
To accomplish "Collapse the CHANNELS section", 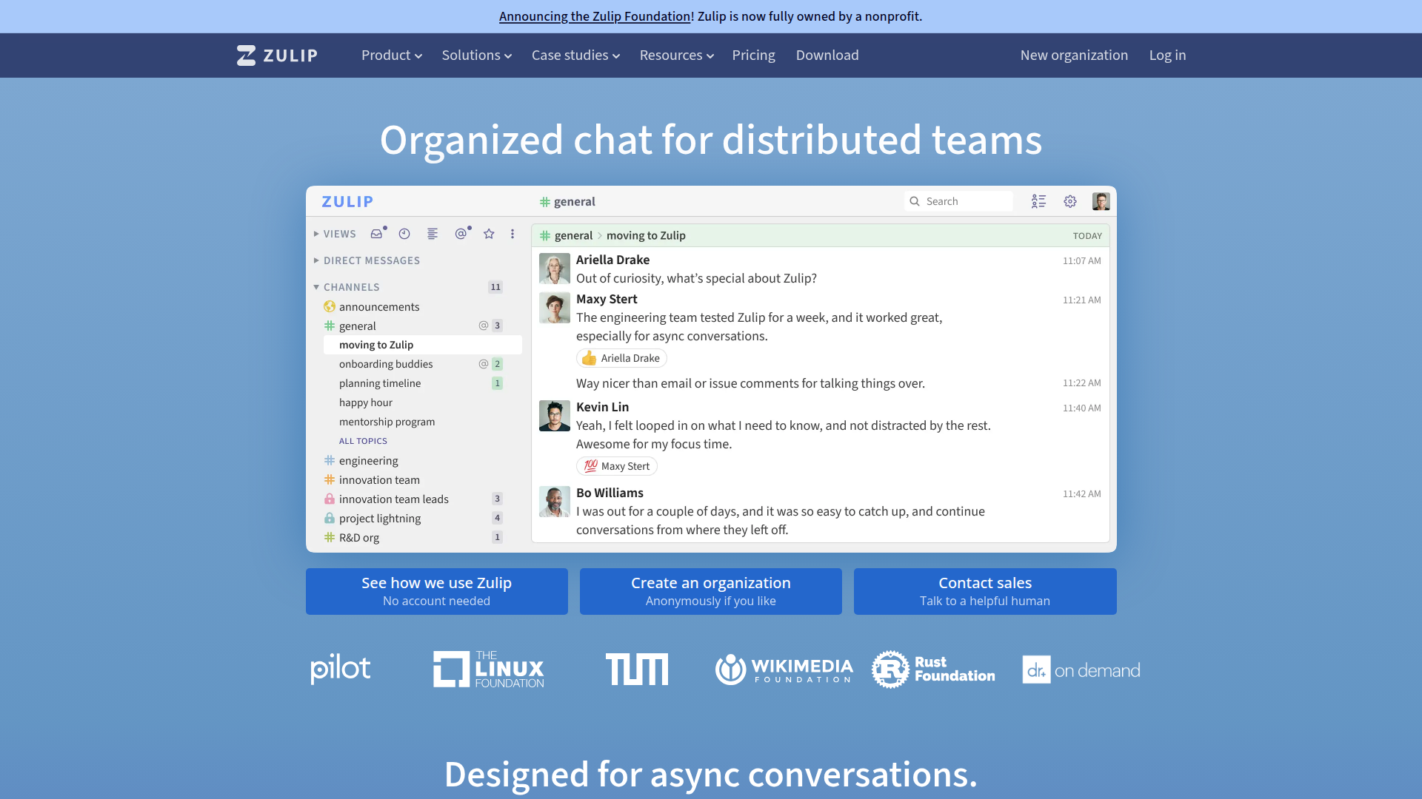I will click(x=347, y=287).
